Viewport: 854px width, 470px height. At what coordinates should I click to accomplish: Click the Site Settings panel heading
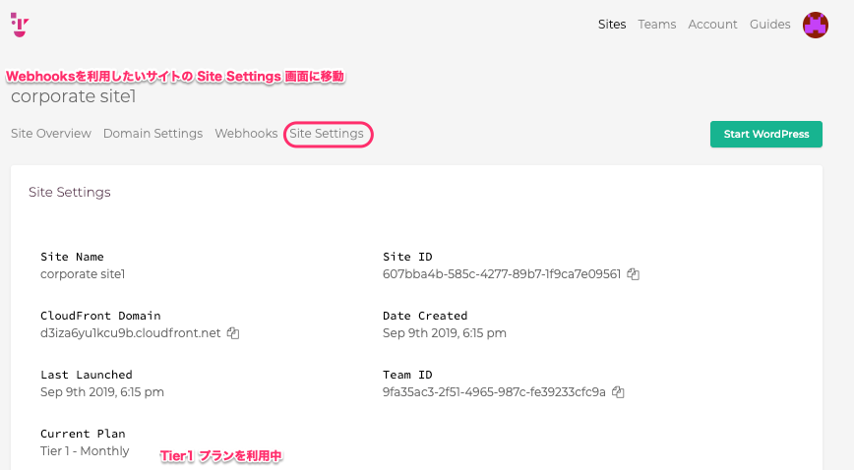(x=70, y=193)
